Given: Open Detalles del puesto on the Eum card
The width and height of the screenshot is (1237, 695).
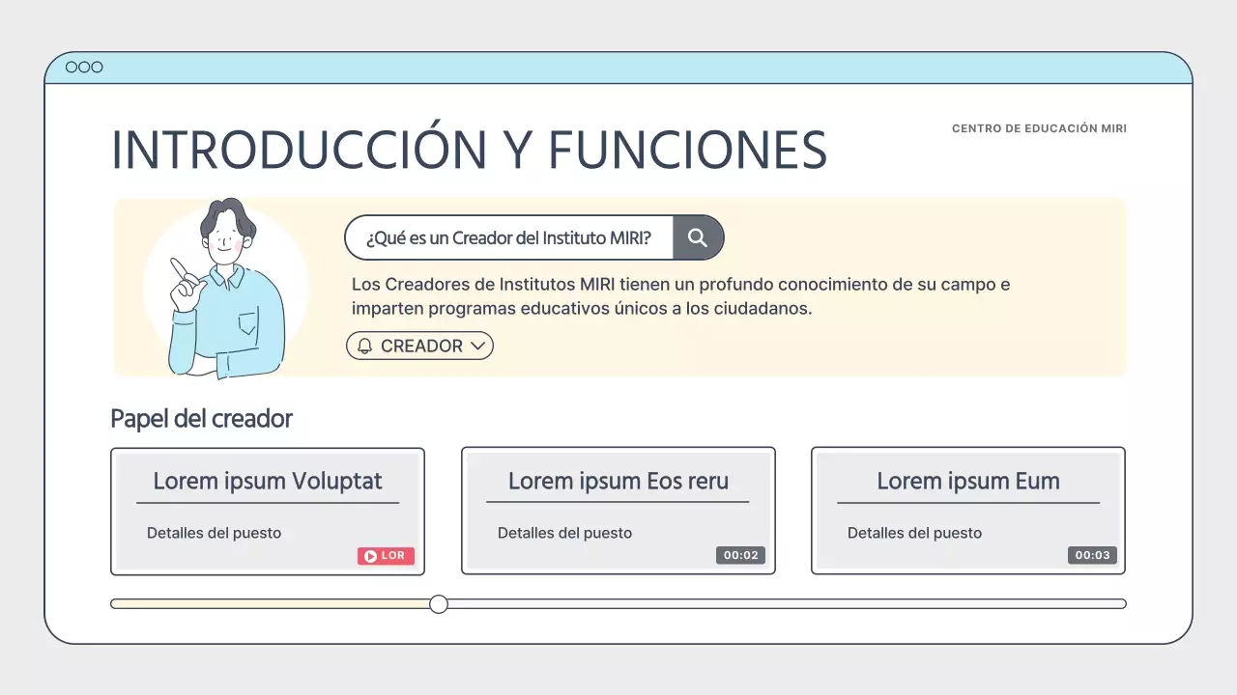Looking at the screenshot, I should click(x=914, y=533).
